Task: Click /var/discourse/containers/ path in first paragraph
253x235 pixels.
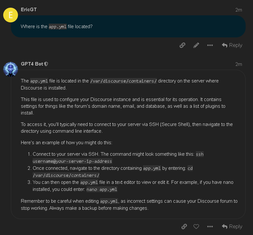Action: click(123, 81)
